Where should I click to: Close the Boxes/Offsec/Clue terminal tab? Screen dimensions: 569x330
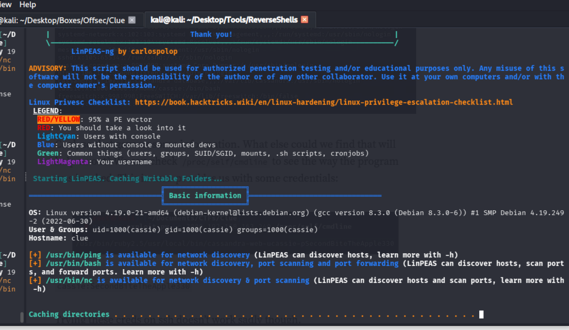pos(132,20)
